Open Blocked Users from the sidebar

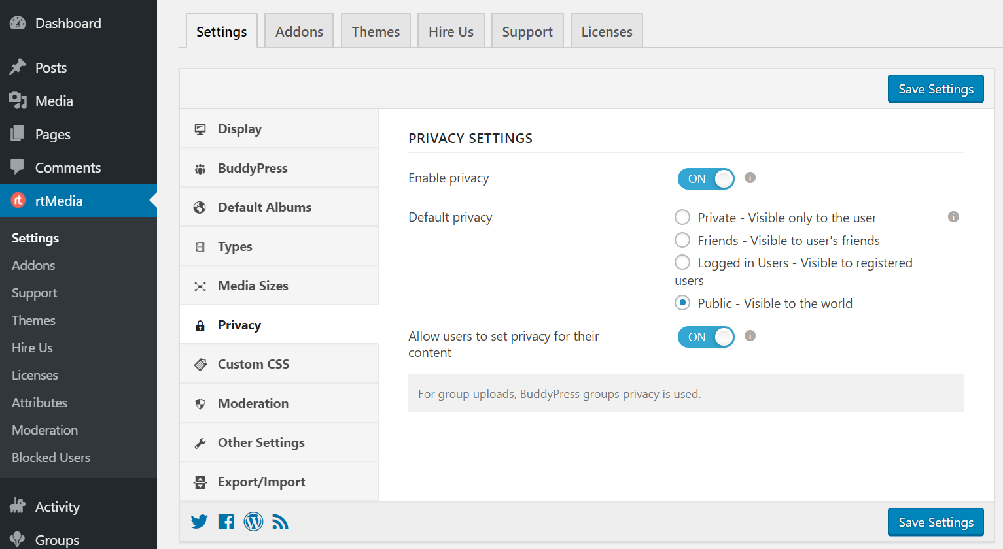pyautogui.click(x=50, y=457)
